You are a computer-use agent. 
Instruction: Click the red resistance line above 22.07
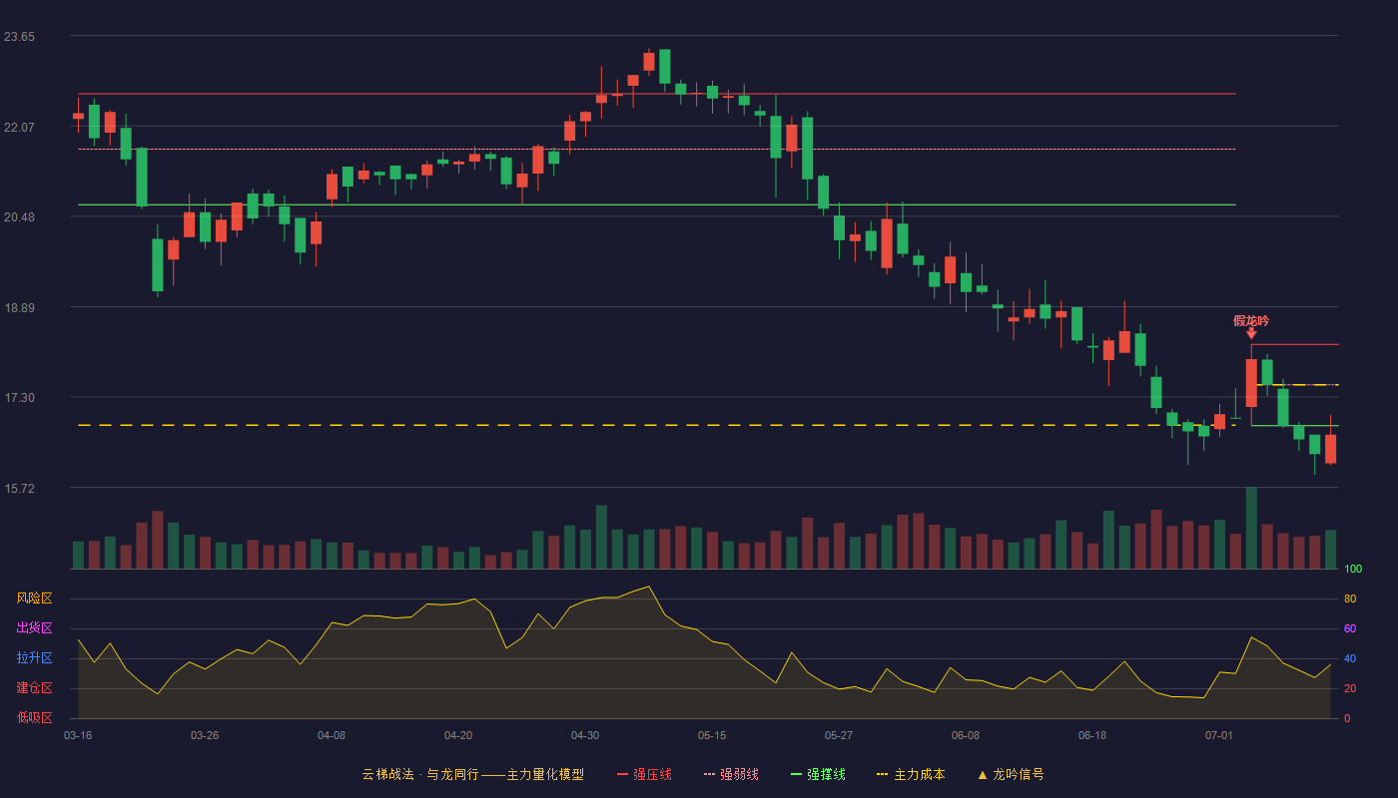(656, 94)
